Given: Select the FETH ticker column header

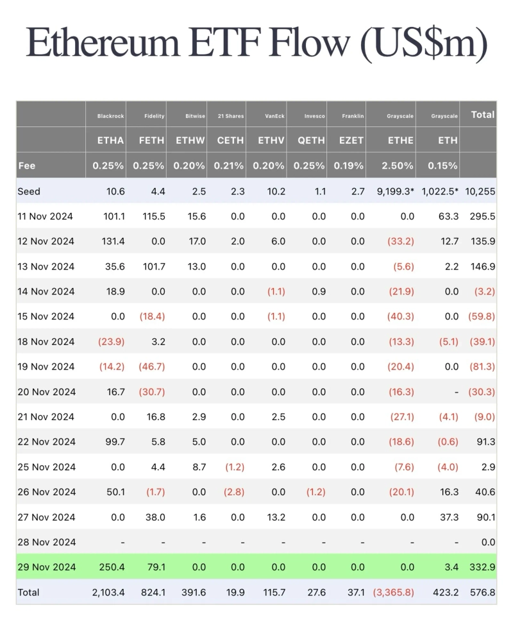Looking at the screenshot, I should (x=151, y=140).
